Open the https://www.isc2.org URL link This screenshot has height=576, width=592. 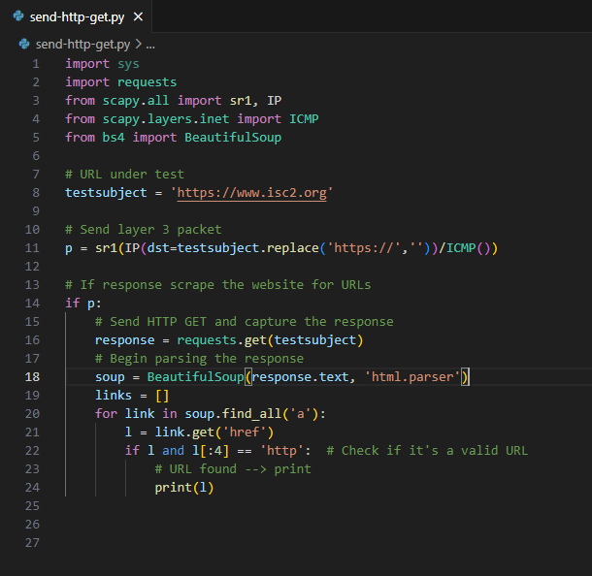coord(250,193)
